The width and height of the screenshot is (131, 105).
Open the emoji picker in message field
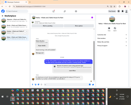point(90,85)
